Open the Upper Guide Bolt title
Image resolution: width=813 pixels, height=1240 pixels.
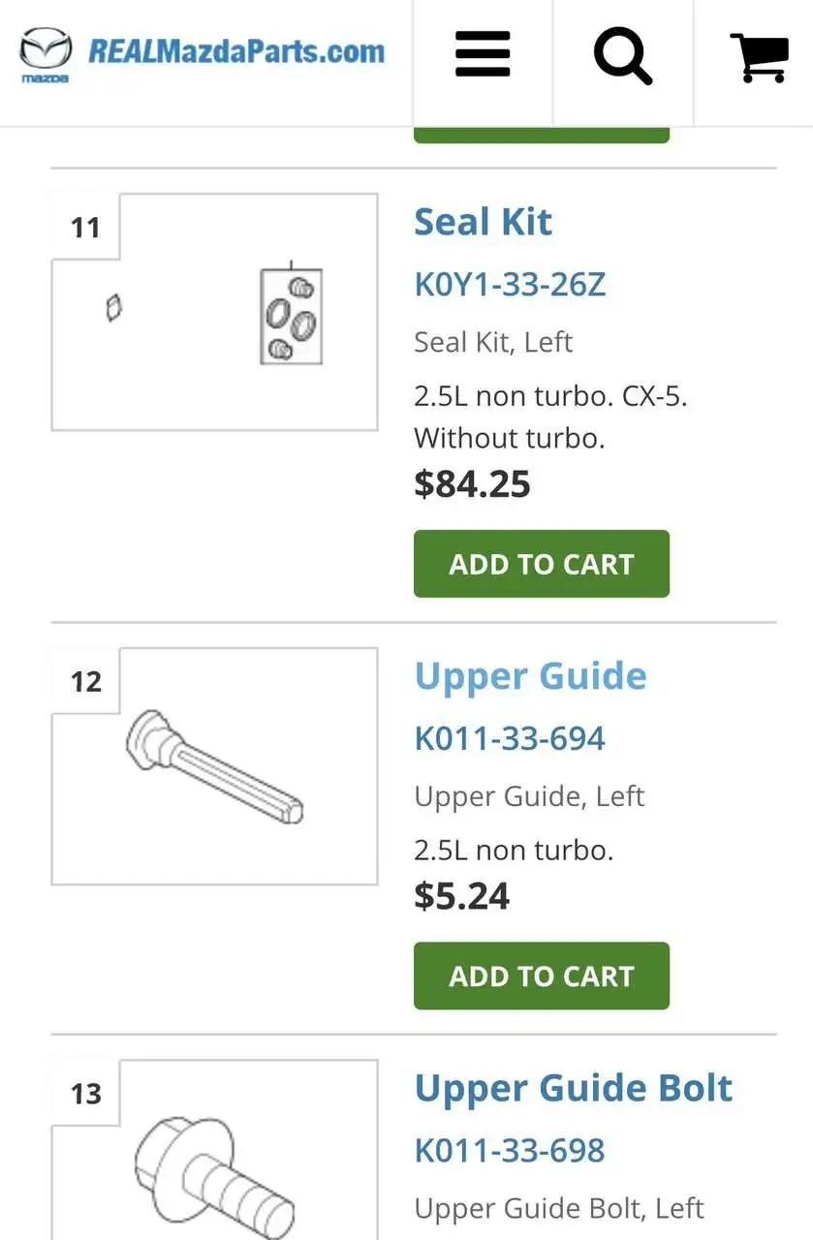574,1088
